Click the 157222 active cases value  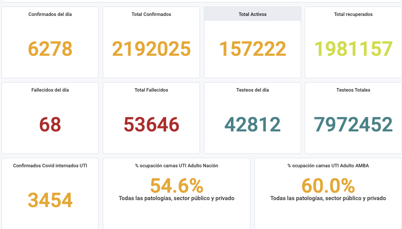252,49
